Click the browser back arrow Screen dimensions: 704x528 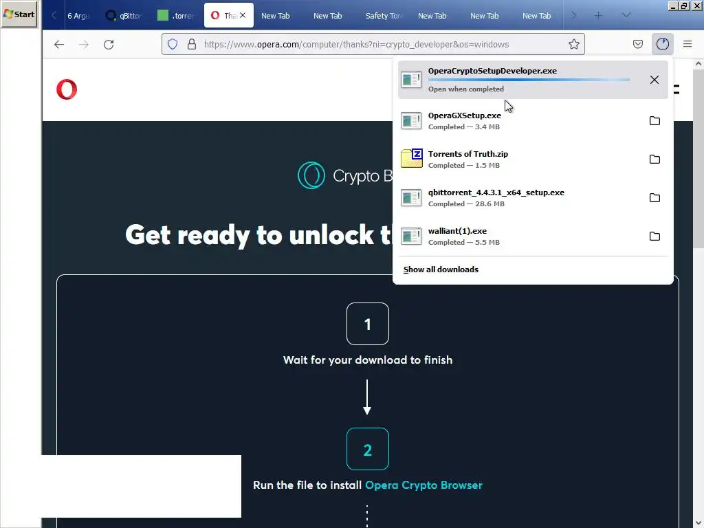[59, 44]
